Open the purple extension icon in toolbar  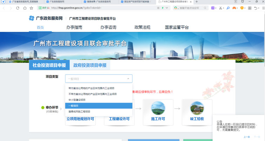tap(213, 8)
